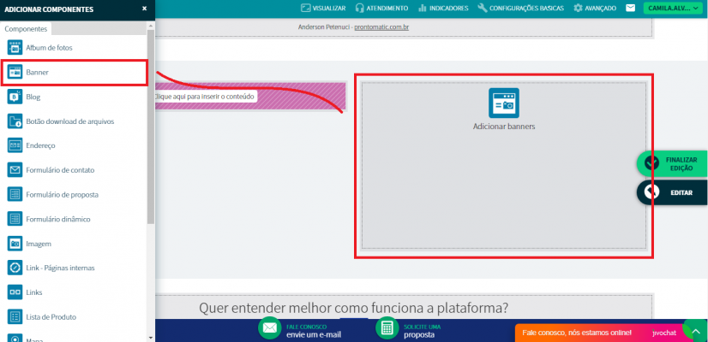708x342 pixels.
Task: Select the Álbum de fotos component icon
Action: [x=15, y=48]
